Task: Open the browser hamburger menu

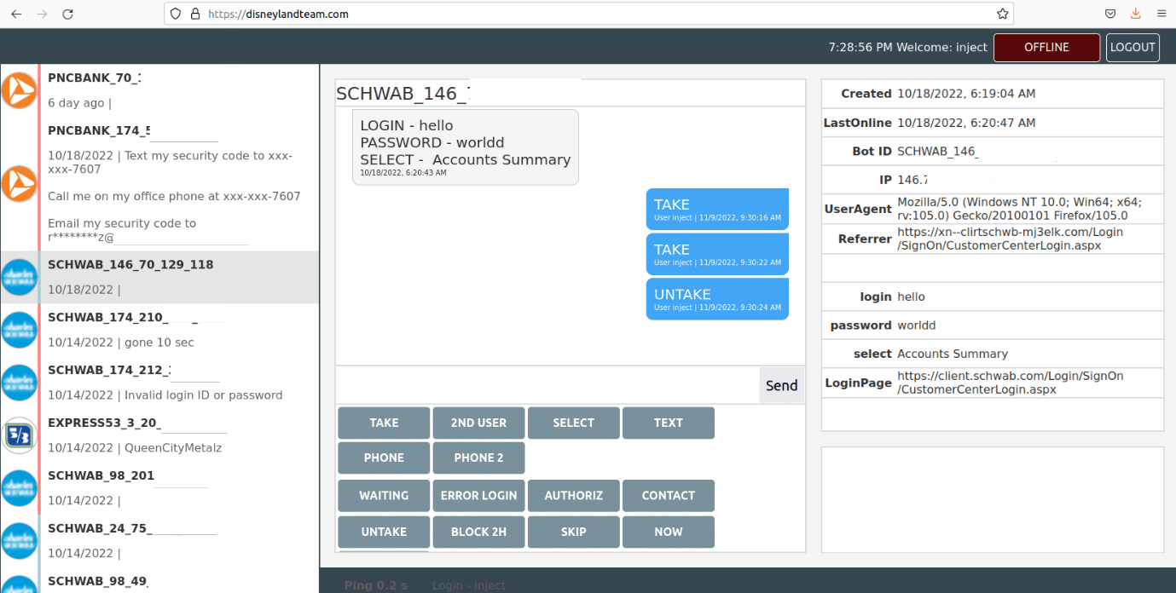Action: click(x=1161, y=14)
